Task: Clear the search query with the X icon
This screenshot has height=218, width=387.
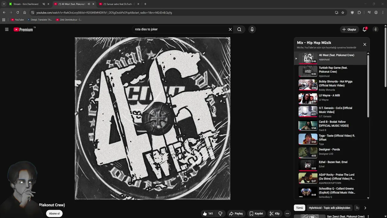Action: click(230, 29)
